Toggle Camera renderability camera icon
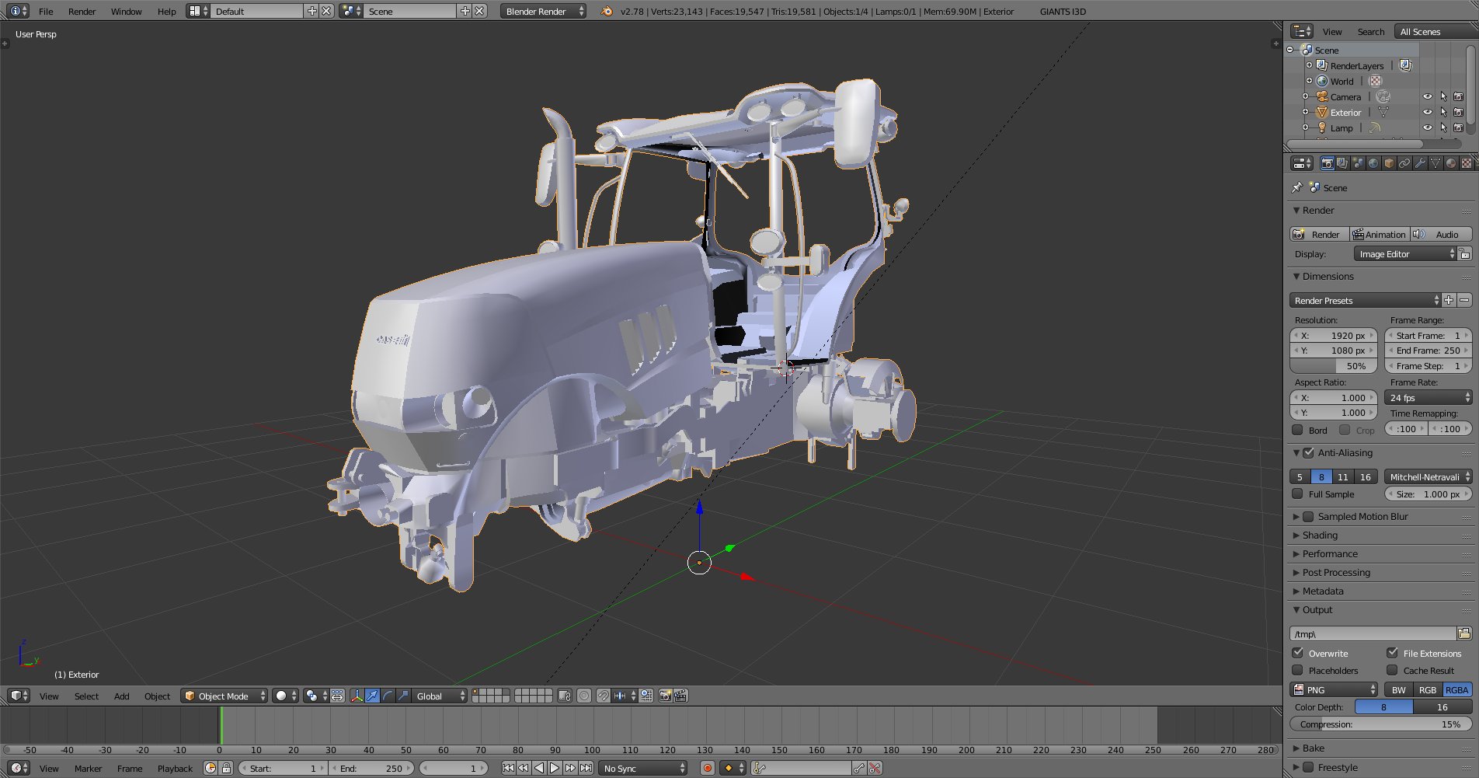The image size is (1479, 778). [x=1459, y=97]
